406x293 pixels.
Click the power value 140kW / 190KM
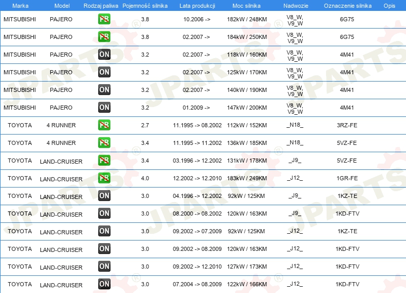point(247,90)
